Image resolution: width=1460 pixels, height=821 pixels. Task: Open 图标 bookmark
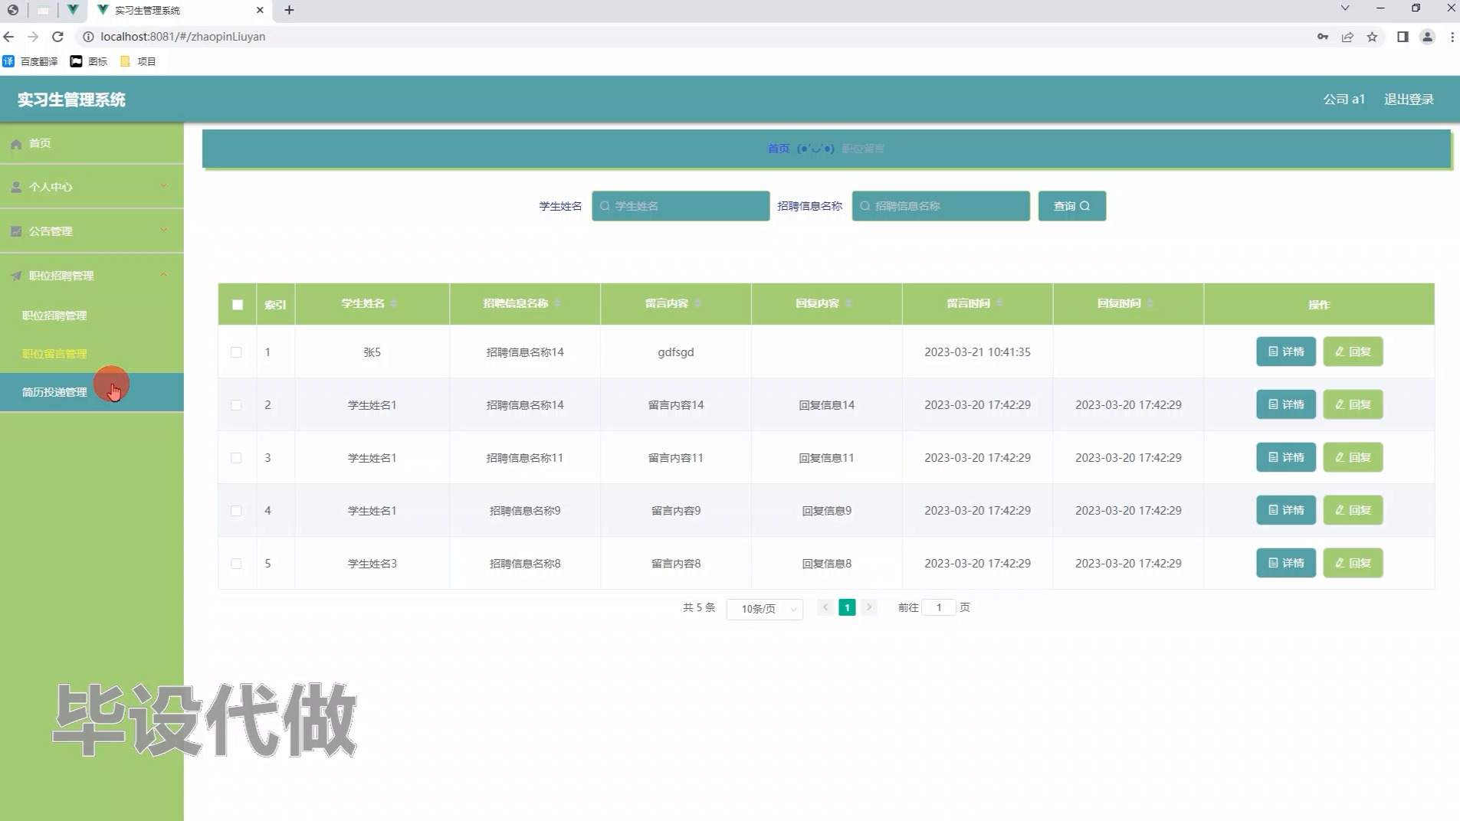pyautogui.click(x=89, y=61)
